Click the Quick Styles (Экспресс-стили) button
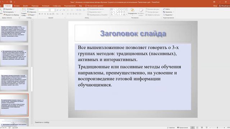Screen dimensions: 230x129 point(141,12)
